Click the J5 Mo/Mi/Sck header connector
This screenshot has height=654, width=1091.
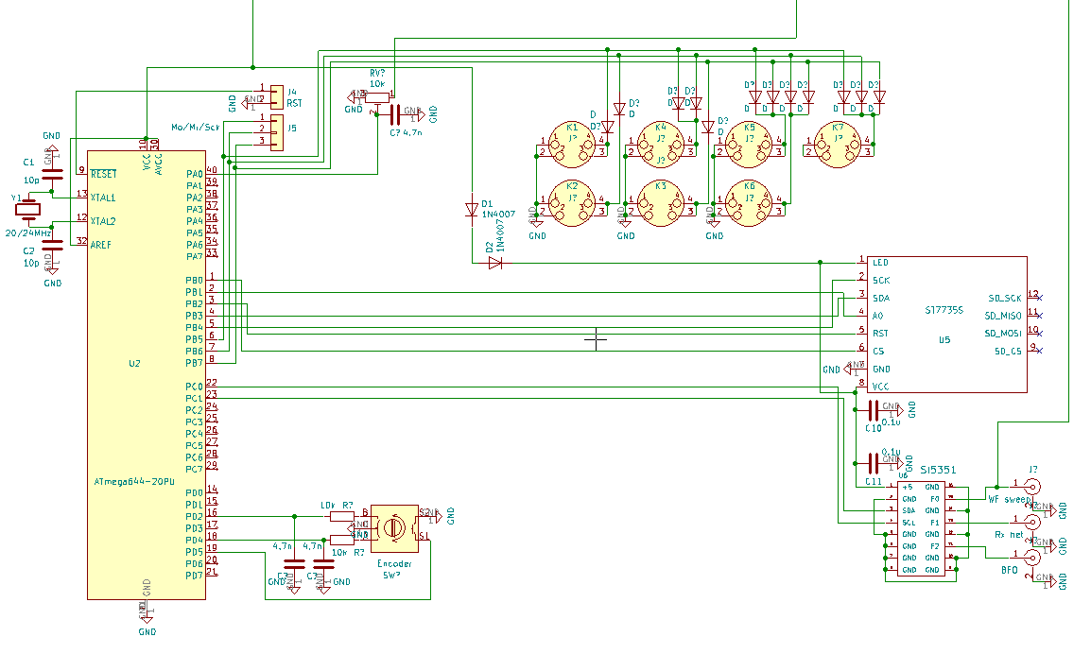pos(275,131)
